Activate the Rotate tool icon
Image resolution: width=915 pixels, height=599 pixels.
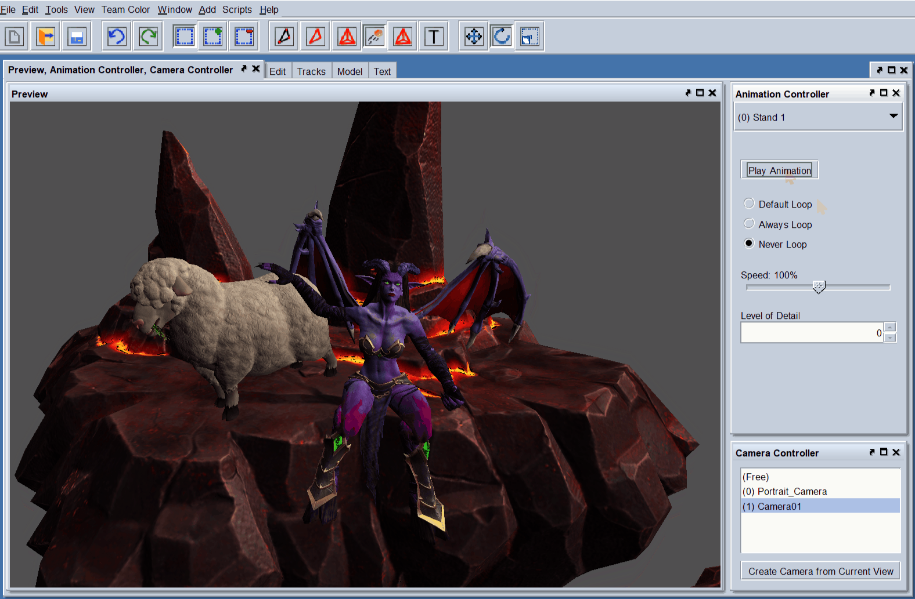point(502,37)
